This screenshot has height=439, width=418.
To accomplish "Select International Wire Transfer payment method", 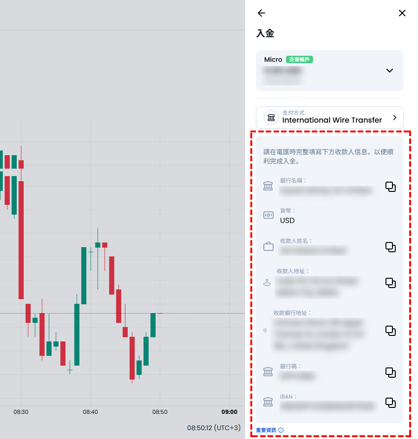I will pos(332,120).
